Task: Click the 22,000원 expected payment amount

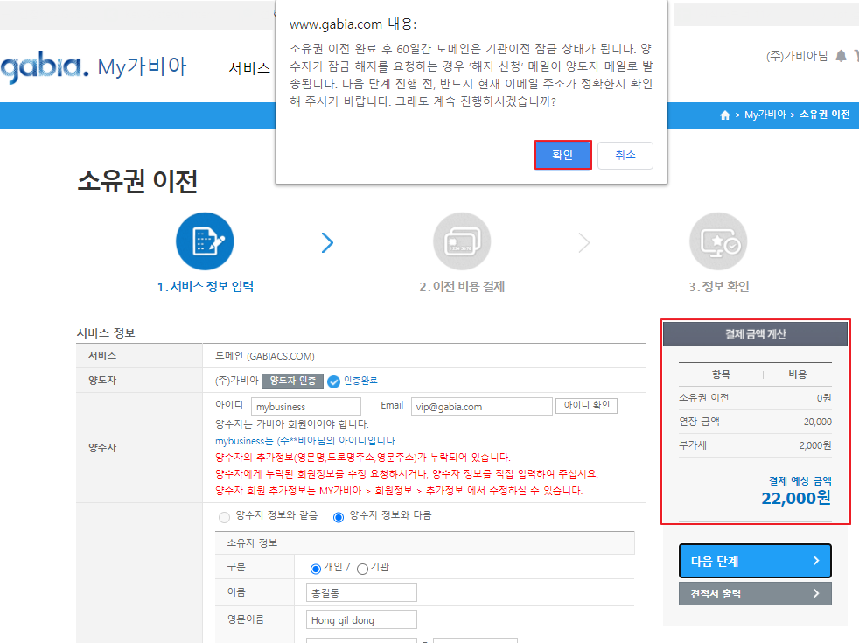Action: (796, 498)
